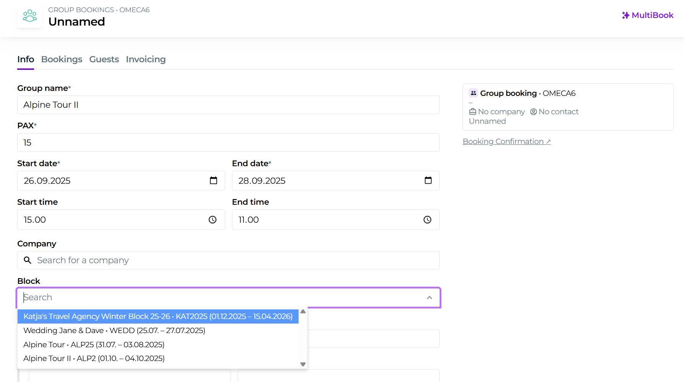Open the Guests tab

pyautogui.click(x=104, y=59)
